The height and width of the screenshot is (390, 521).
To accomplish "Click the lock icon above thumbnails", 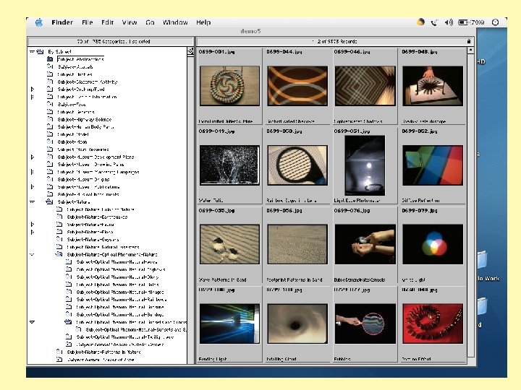I will click(x=468, y=40).
